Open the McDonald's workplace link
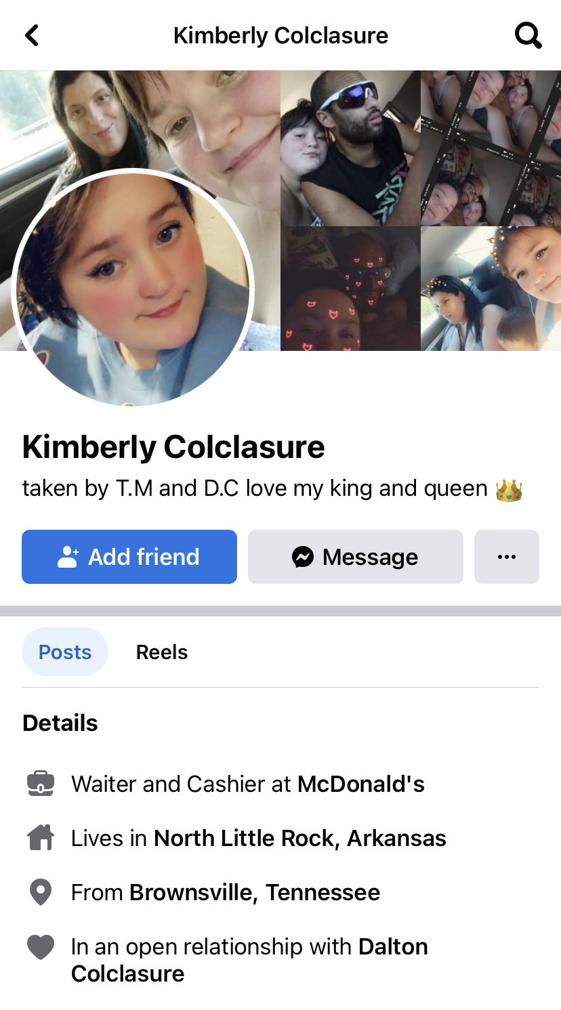The image size is (561, 1010). point(361,784)
